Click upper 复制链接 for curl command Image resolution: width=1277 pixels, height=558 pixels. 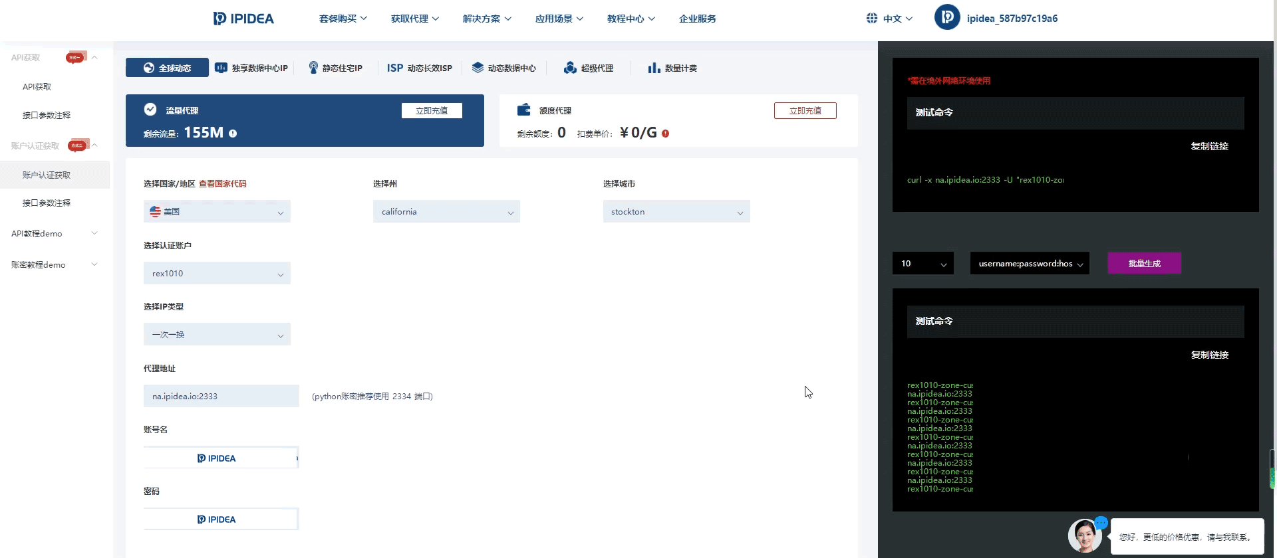(x=1210, y=146)
